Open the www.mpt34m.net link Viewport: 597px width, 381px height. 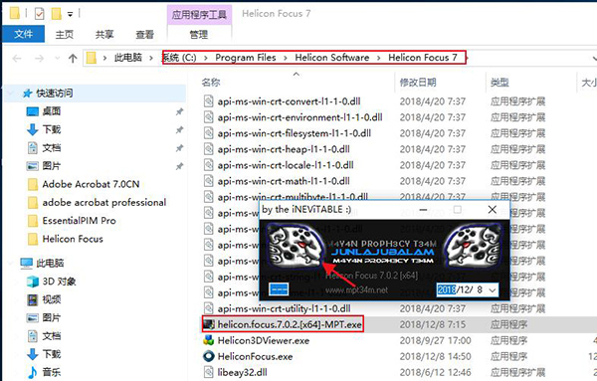coord(356,290)
